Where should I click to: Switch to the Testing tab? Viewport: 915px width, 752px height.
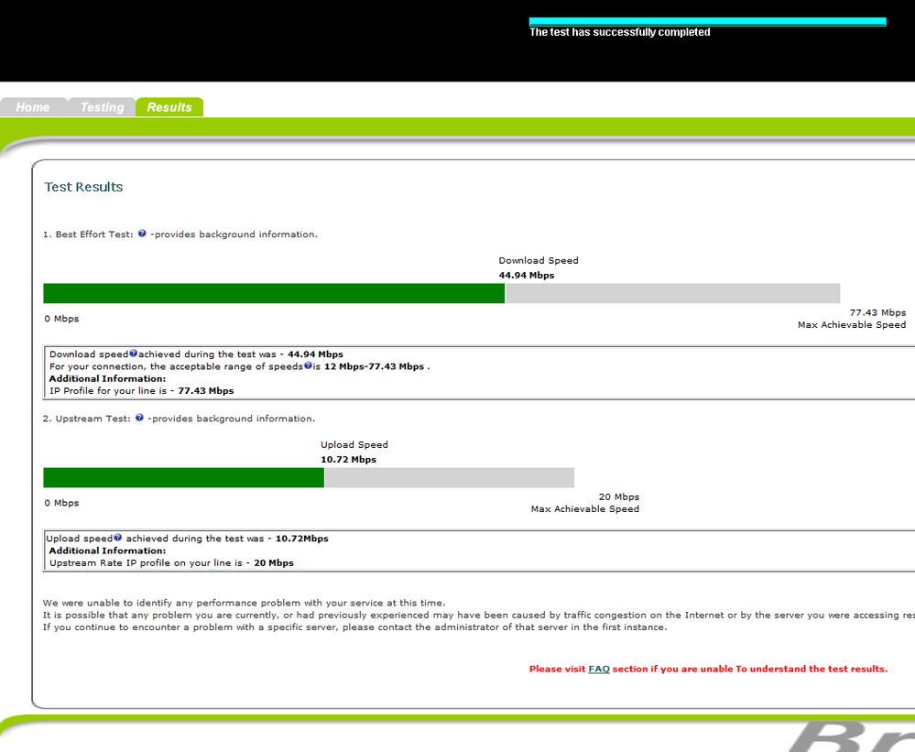tap(102, 107)
